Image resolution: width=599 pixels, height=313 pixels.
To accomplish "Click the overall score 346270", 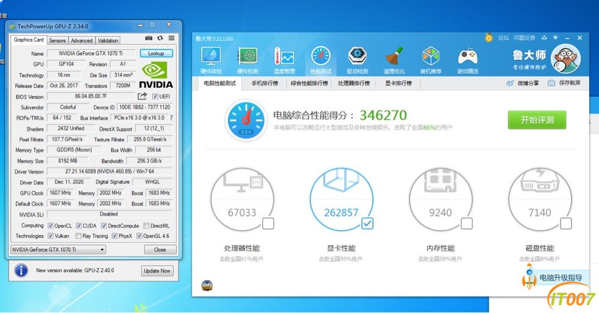I will point(383,115).
